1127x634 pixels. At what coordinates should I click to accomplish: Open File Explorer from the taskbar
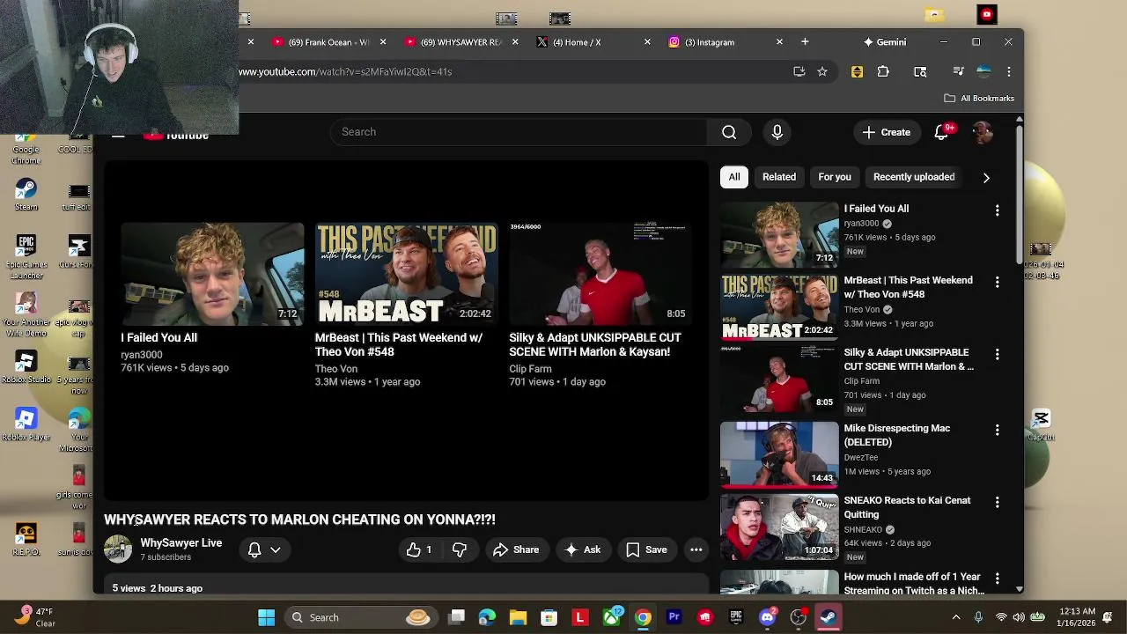[x=518, y=617]
